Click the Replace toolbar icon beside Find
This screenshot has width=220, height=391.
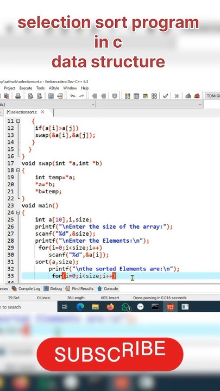coord(40,96)
